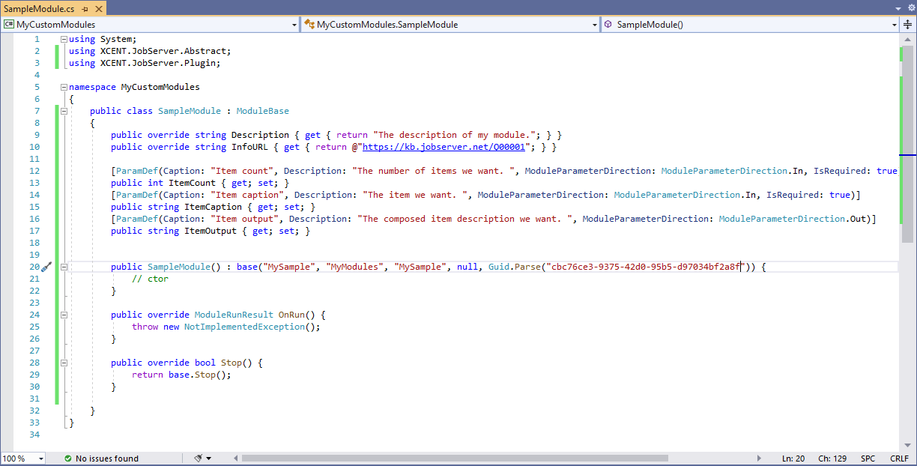Click the ModuleBase base class name
The width and height of the screenshot is (917, 466).
(263, 111)
